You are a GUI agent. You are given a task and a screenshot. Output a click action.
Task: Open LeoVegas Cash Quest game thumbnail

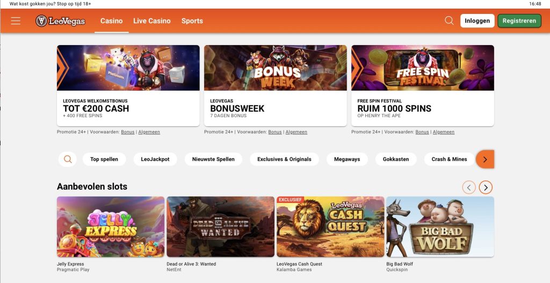click(x=330, y=227)
